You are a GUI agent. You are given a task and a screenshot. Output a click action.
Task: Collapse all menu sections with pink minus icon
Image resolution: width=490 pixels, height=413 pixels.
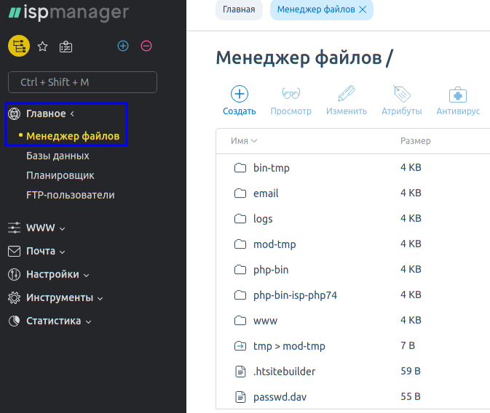pos(146,46)
